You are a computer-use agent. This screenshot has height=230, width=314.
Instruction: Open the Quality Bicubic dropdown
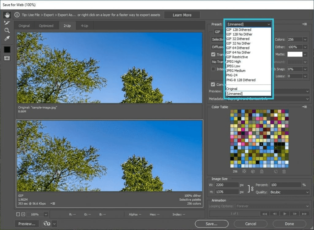(289, 192)
